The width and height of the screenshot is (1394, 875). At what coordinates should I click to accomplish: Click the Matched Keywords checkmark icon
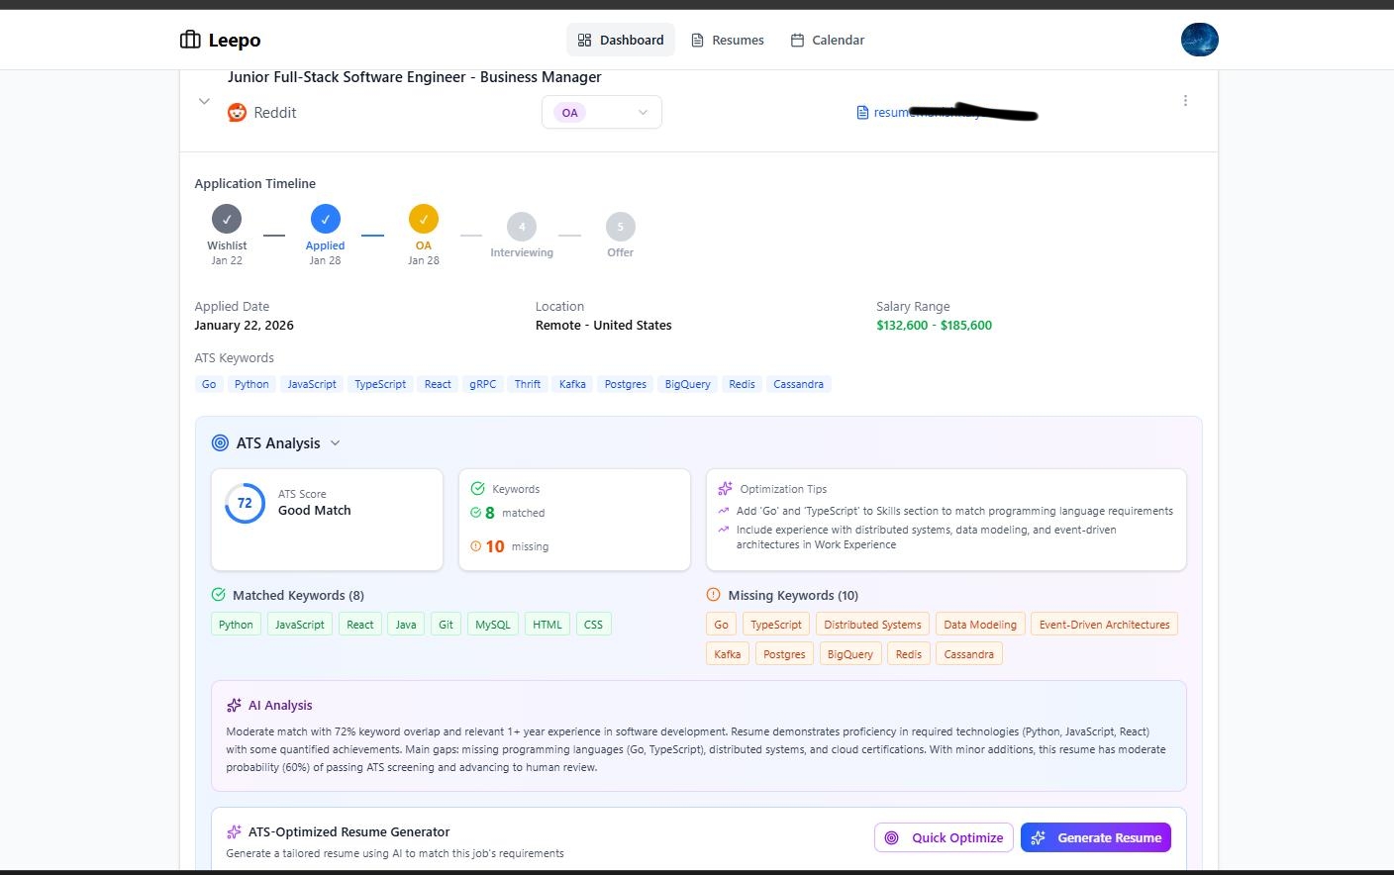coord(218,594)
